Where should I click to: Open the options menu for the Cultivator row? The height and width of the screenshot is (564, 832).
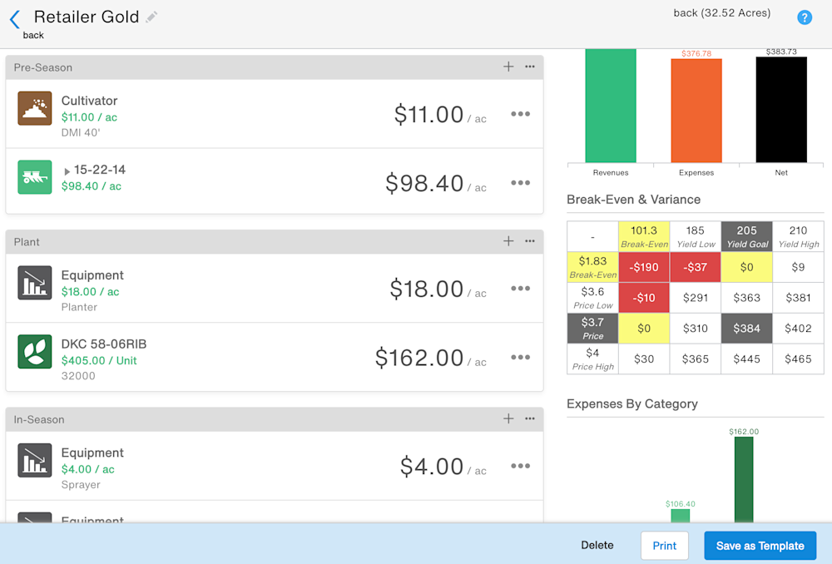coord(520,114)
